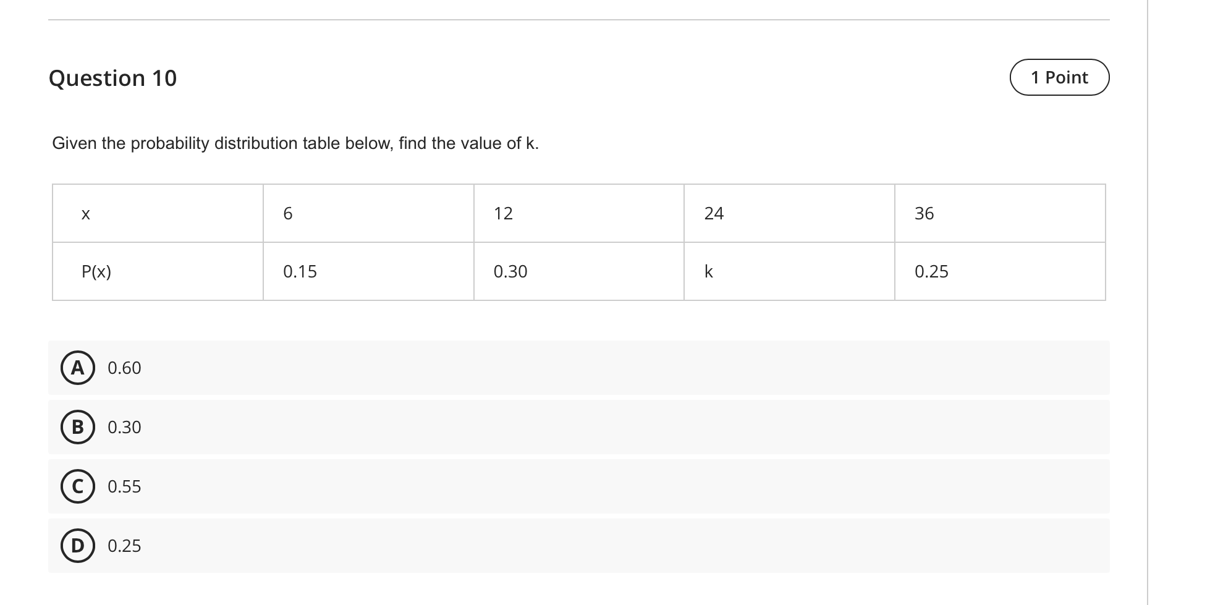This screenshot has width=1210, height=605.
Task: Click the cell showing probability 0.25
Action: (x=998, y=271)
